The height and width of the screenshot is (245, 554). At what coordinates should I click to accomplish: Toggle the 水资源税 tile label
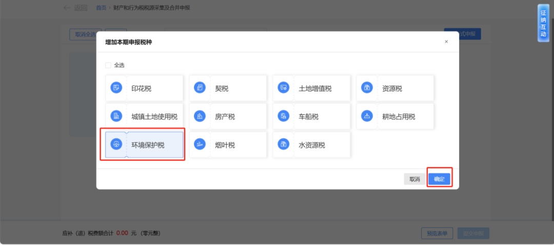pos(312,145)
